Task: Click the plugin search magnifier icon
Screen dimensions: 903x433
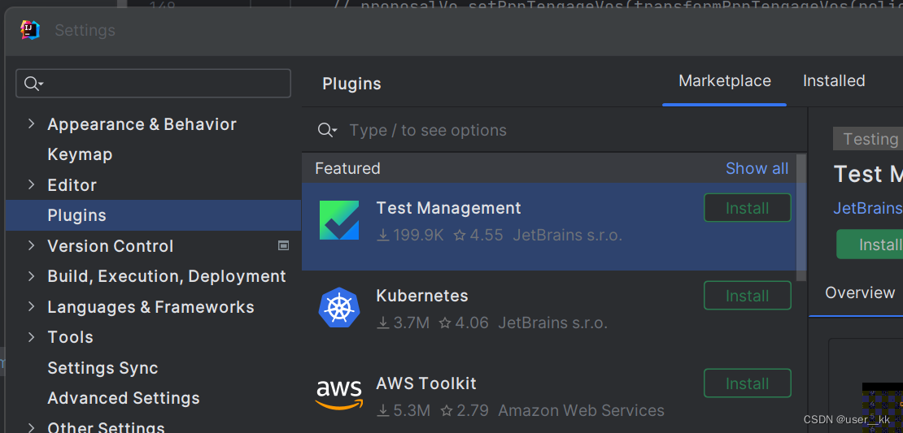Action: coord(327,131)
